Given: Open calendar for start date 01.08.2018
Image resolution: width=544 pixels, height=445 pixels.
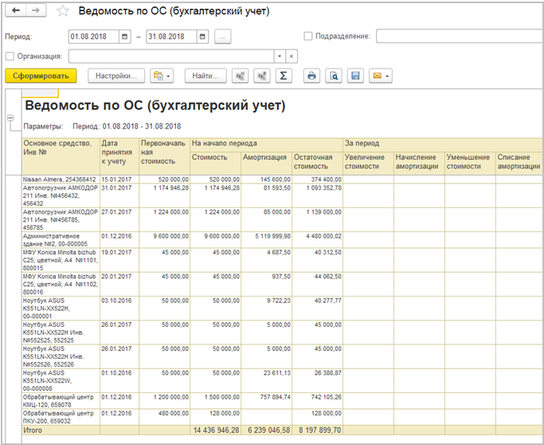Looking at the screenshot, I should click(124, 36).
